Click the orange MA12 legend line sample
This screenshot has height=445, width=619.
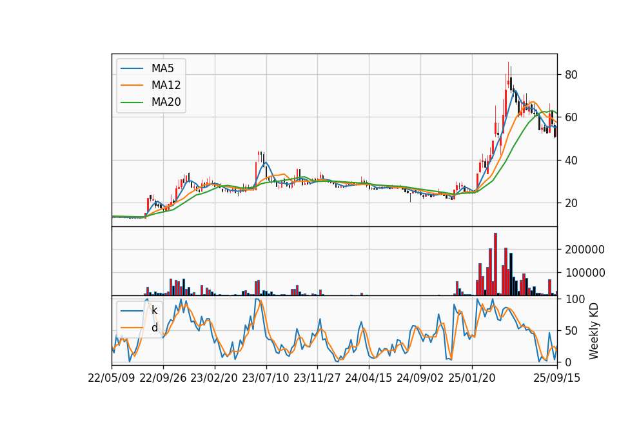132,85
